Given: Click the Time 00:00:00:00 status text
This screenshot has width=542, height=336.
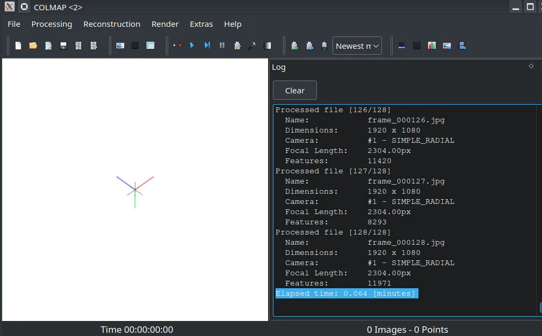Looking at the screenshot, I should coord(137,330).
